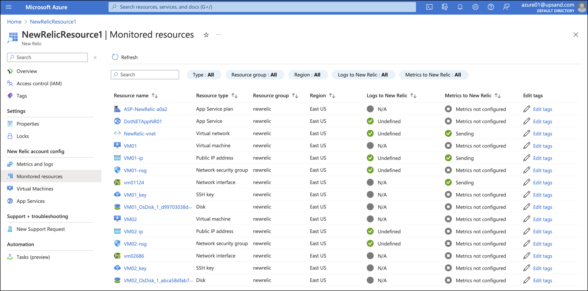Open the Resource group filter dropdown
This screenshot has width=588, height=291.
[x=255, y=75]
